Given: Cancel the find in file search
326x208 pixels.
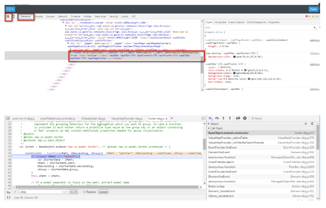Looking at the screenshot, I should tap(103, 192).
